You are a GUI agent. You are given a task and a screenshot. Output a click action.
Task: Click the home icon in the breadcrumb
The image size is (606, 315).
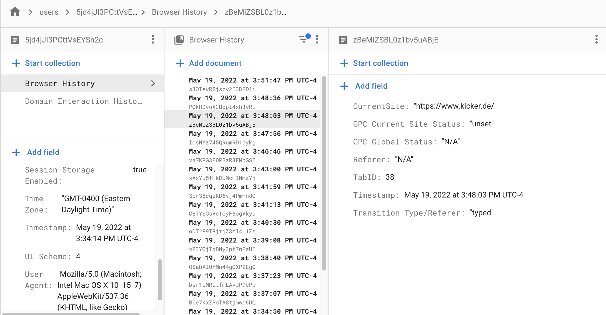pyautogui.click(x=14, y=11)
